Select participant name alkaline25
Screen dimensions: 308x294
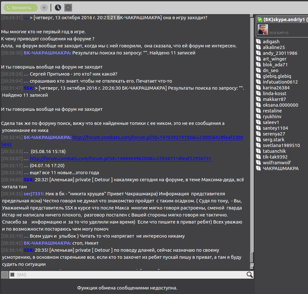274,47
